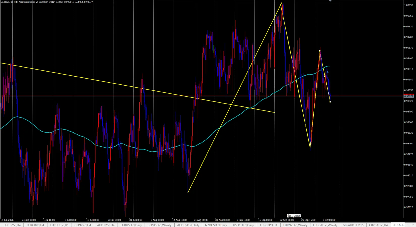The height and width of the screenshot is (227, 416).
Task: Click the 1.00090 price scale label
Action: pos(409,5)
